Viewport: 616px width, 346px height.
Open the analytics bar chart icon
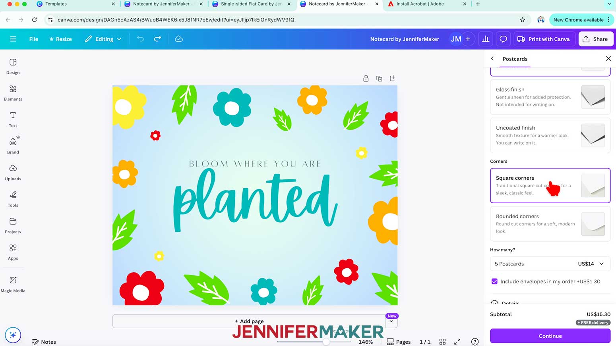tap(485, 39)
